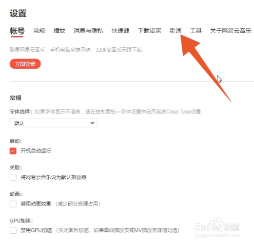The width and height of the screenshot is (254, 244).
Task: Uncheck 开机自动运行 checkbox
Action: 13,151
